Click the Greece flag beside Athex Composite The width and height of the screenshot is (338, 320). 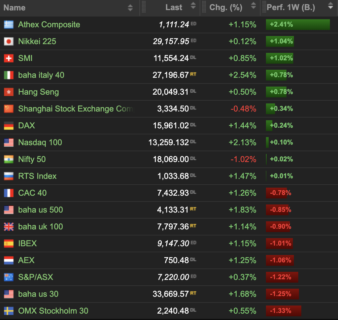pos(9,25)
